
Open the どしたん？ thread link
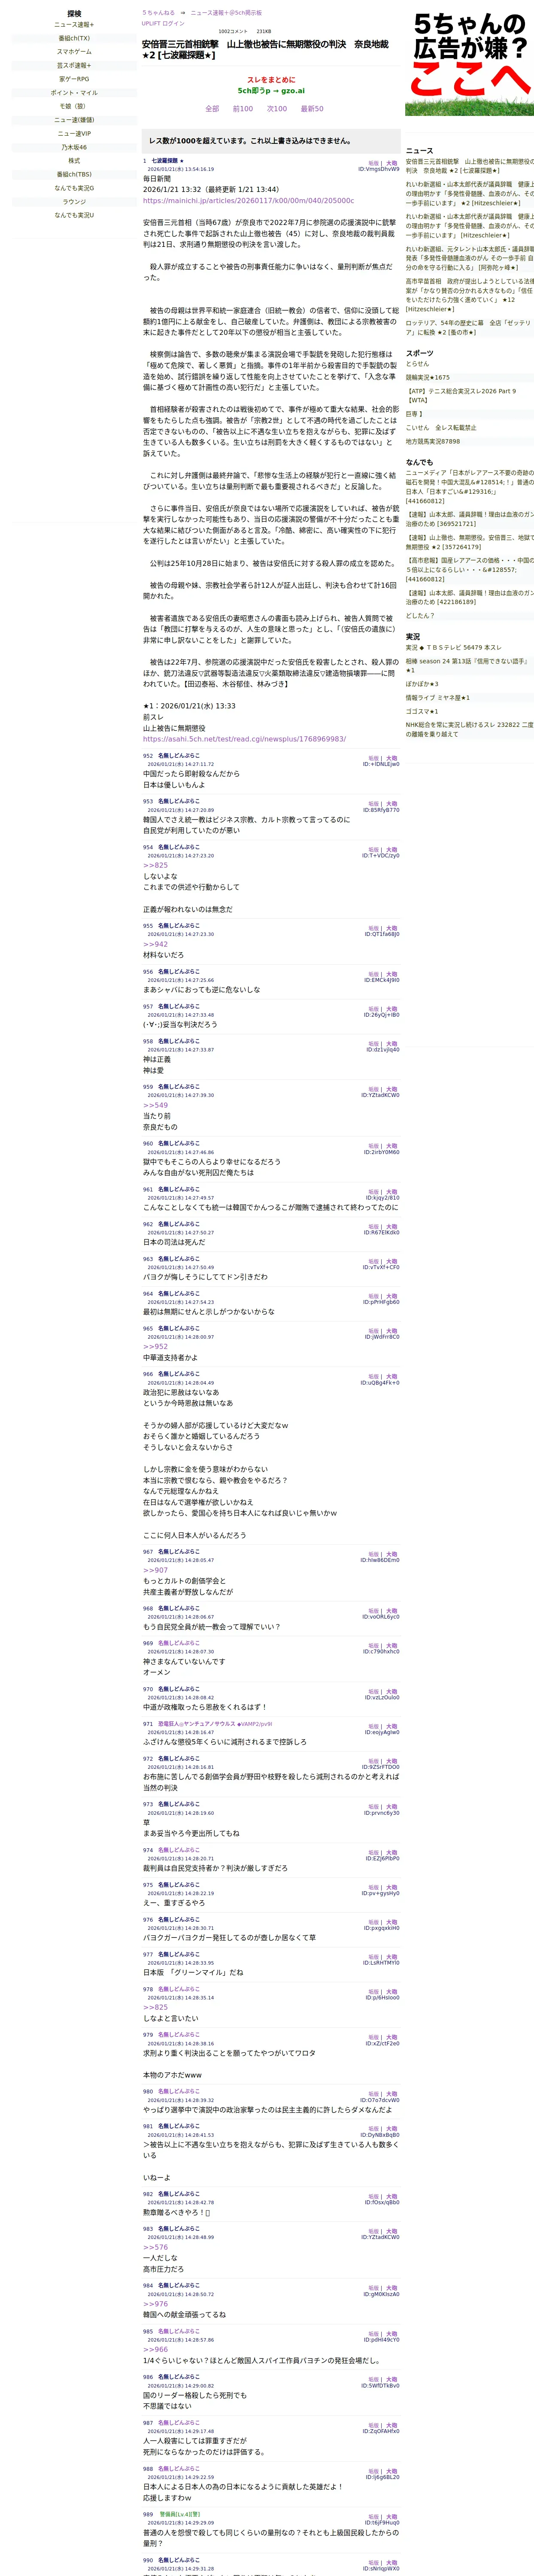[x=420, y=616]
